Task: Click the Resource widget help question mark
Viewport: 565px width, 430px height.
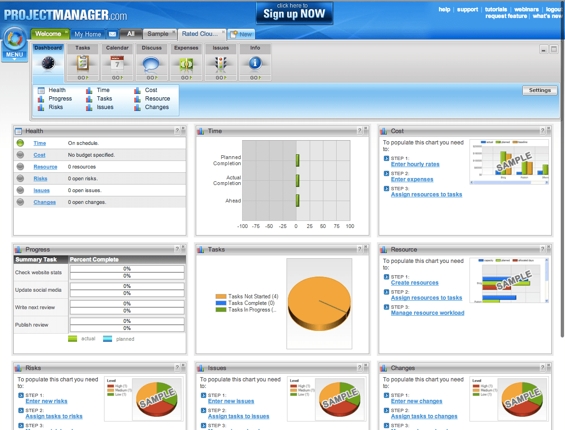Action: point(543,249)
